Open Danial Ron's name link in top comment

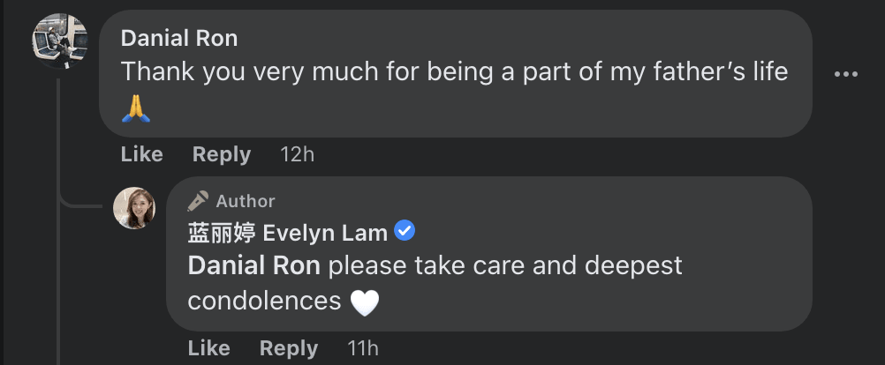click(x=179, y=39)
